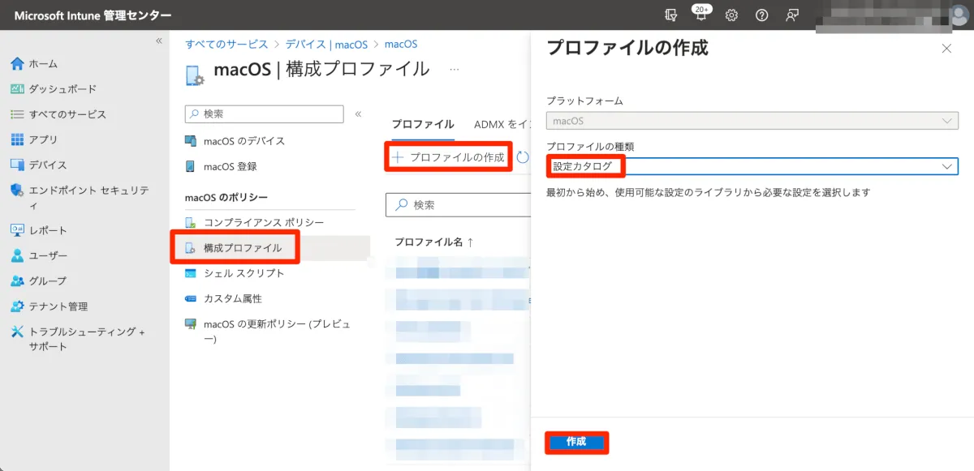Open the feedback person icon in header
Viewport: 974px width, 471px height.
[x=791, y=15]
